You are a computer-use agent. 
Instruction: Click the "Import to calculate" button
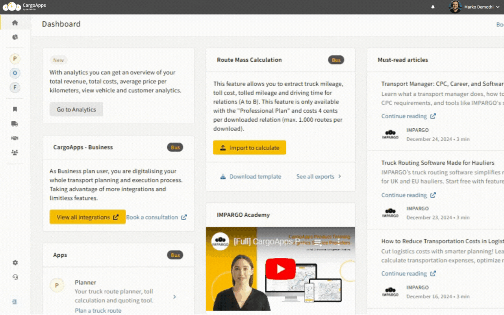pos(249,147)
